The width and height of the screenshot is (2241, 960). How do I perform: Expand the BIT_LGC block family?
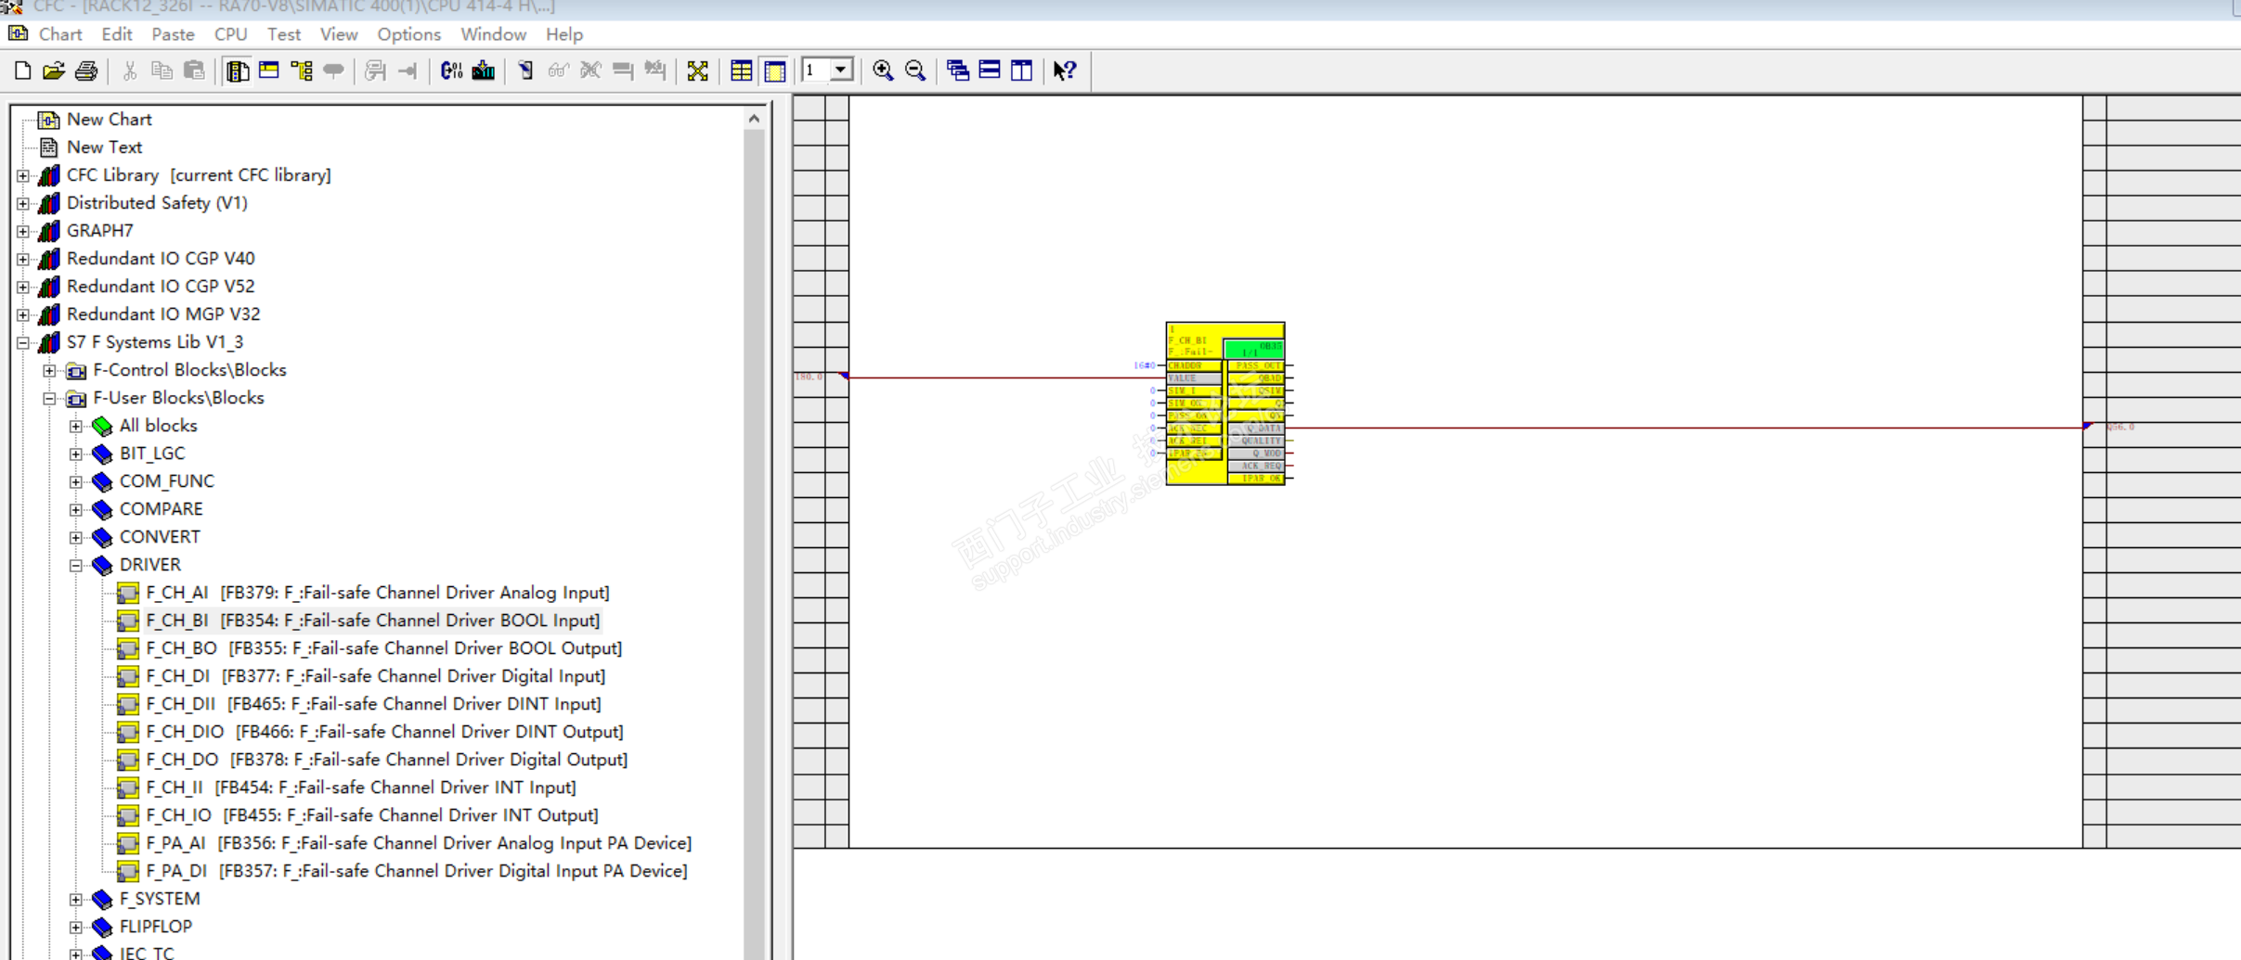pyautogui.click(x=76, y=454)
